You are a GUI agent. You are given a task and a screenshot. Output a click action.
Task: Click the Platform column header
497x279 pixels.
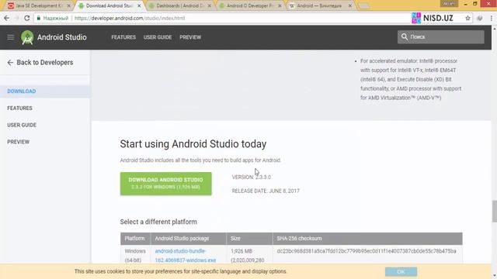point(134,239)
